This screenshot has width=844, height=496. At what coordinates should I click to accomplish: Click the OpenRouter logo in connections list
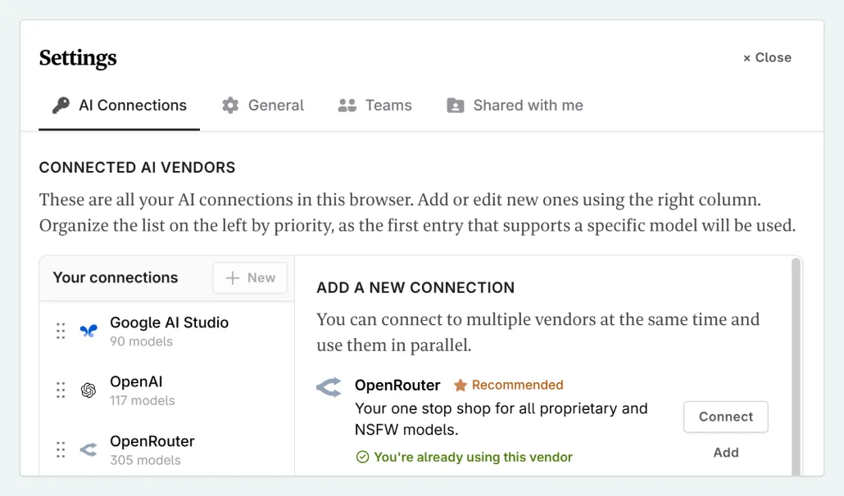click(88, 449)
